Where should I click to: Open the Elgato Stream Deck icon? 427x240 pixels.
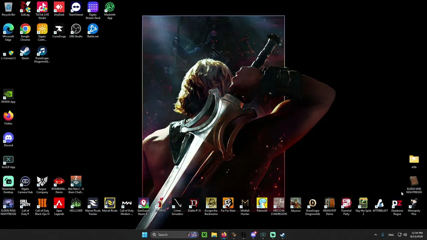click(x=93, y=11)
